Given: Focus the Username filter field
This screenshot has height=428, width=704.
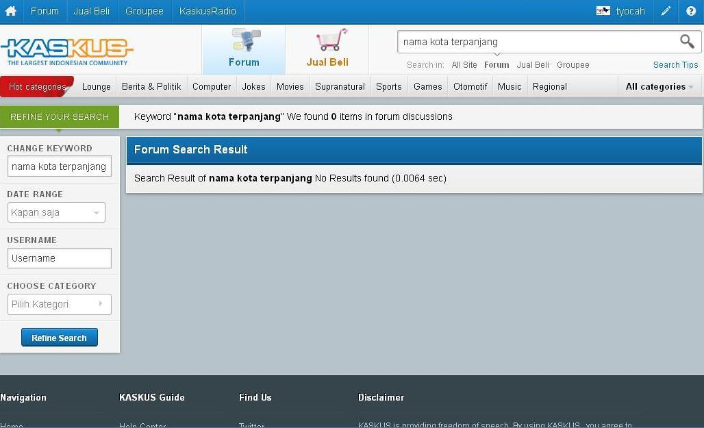Looking at the screenshot, I should click(60, 258).
